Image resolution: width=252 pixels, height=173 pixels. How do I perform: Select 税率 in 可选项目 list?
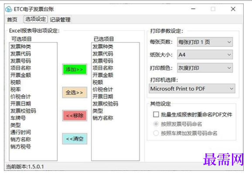tap(16, 90)
